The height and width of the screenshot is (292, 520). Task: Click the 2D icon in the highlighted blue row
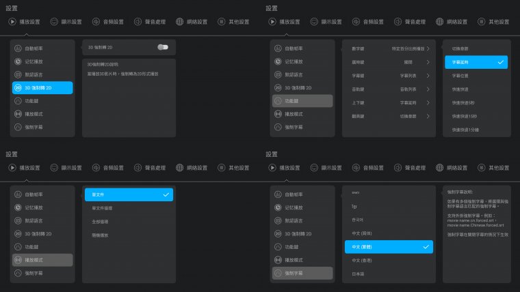point(18,87)
